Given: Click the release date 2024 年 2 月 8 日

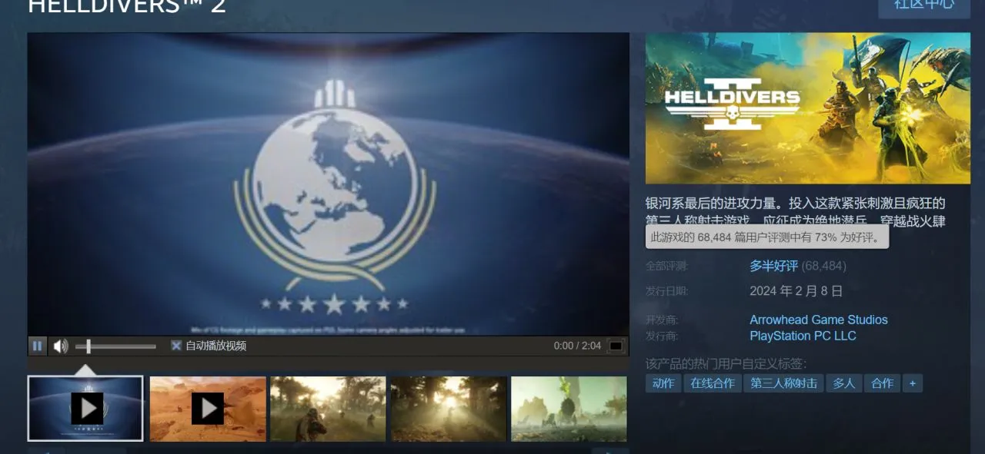Looking at the screenshot, I should [x=796, y=291].
